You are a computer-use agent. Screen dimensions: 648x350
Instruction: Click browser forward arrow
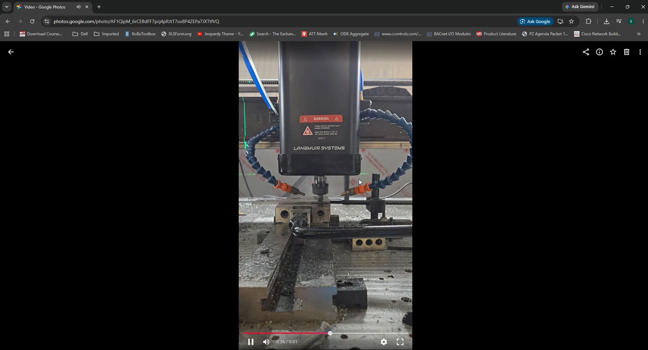(x=20, y=21)
